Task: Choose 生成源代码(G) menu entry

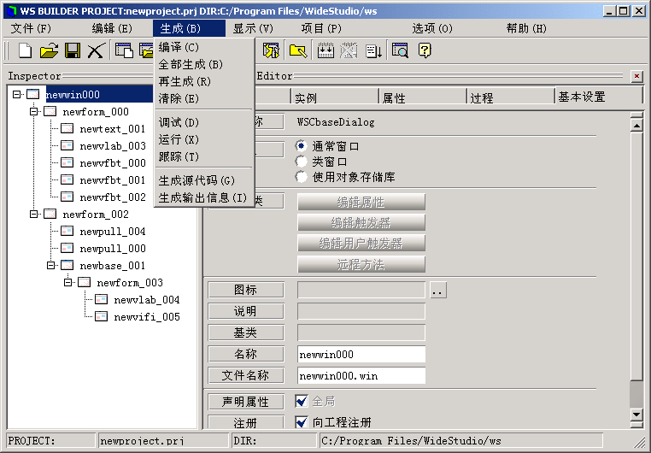Action: point(204,180)
